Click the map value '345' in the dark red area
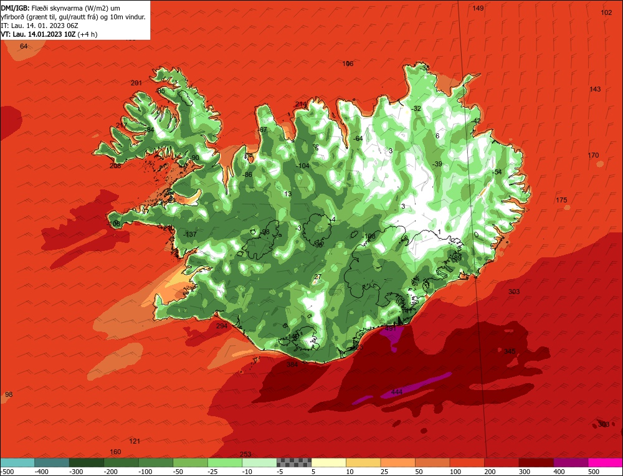The width and height of the screenshot is (623, 476). pyautogui.click(x=510, y=351)
